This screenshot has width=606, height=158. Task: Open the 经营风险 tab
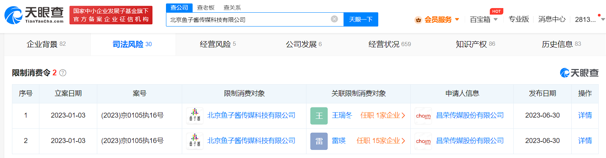coord(218,44)
